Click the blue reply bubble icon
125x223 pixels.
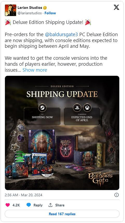click(29, 205)
